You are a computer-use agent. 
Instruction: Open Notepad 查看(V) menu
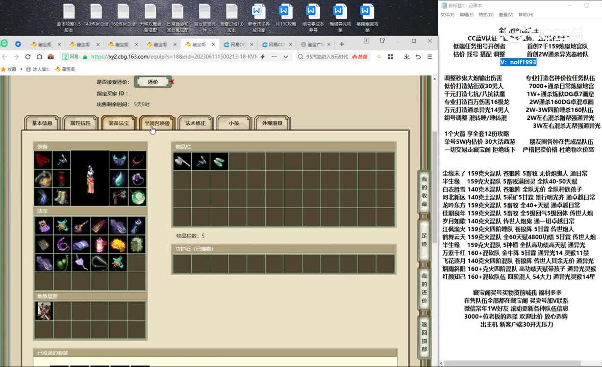506,15
